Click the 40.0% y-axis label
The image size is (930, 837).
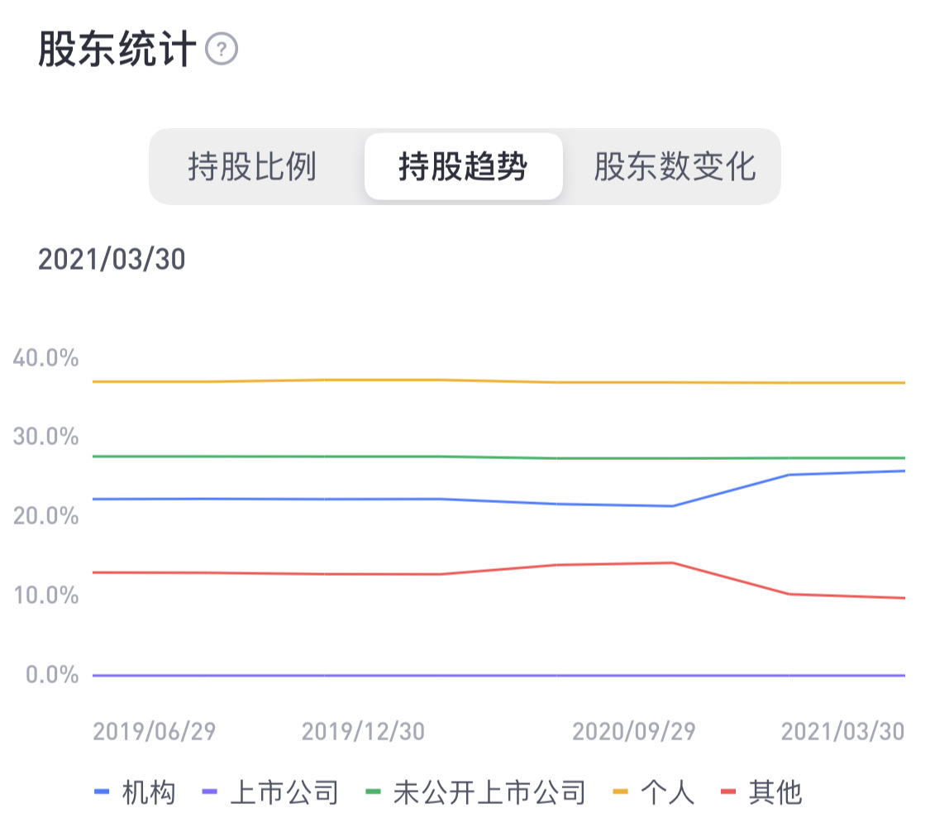coord(46,358)
